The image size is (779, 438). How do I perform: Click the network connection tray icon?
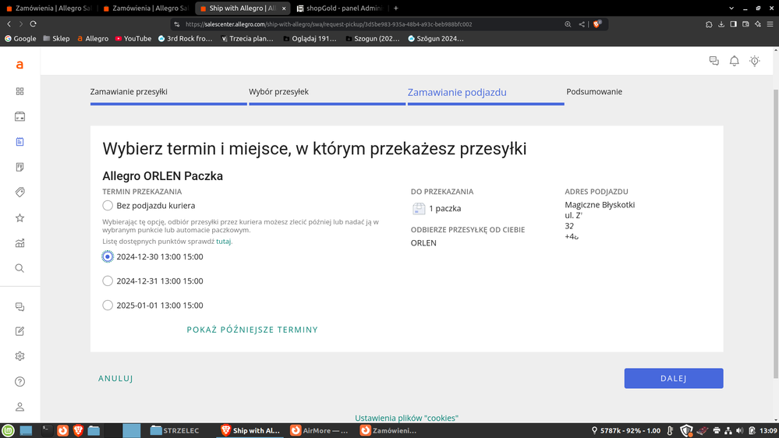pyautogui.click(x=728, y=430)
